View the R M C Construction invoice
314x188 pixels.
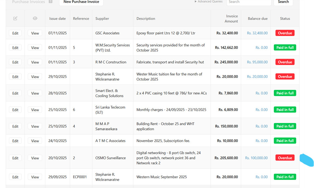click(x=35, y=62)
